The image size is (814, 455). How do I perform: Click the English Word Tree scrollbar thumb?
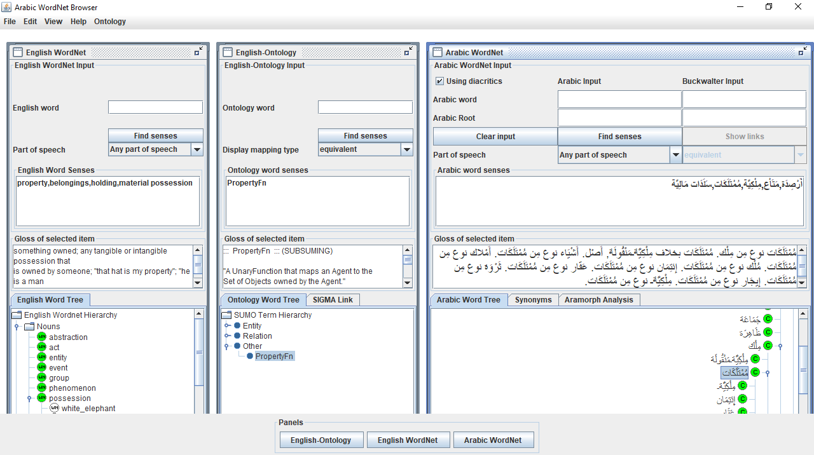point(199,351)
